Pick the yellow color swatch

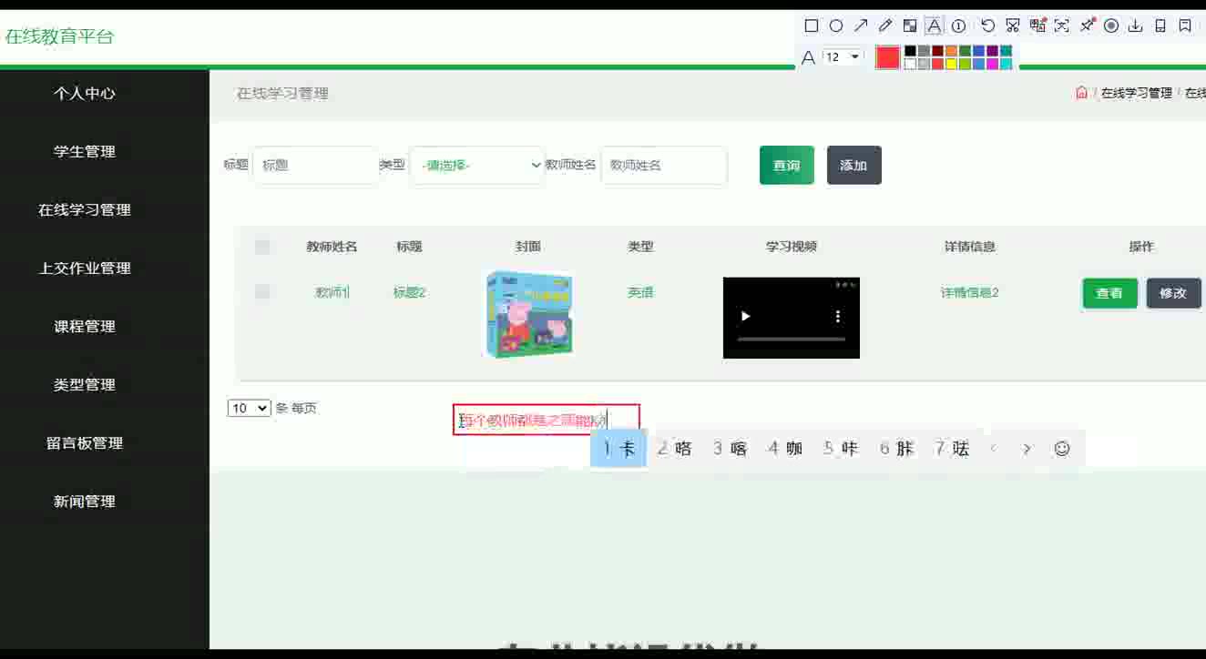952,64
